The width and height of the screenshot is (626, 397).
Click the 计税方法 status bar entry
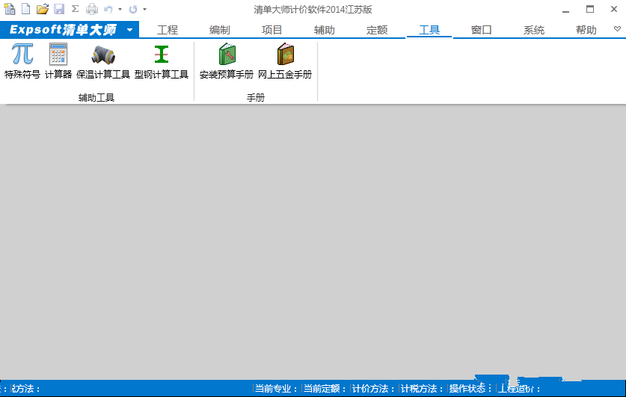pyautogui.click(x=422, y=389)
